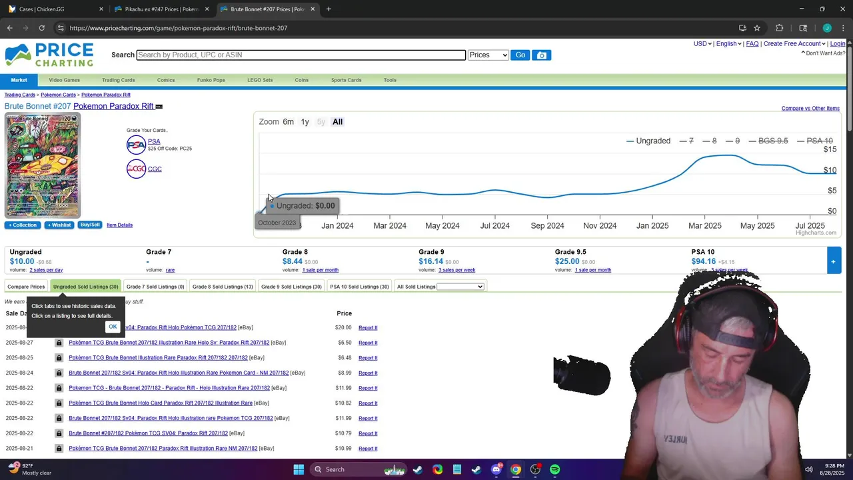
Task: Go back with the browser back arrow
Action: pos(9,28)
